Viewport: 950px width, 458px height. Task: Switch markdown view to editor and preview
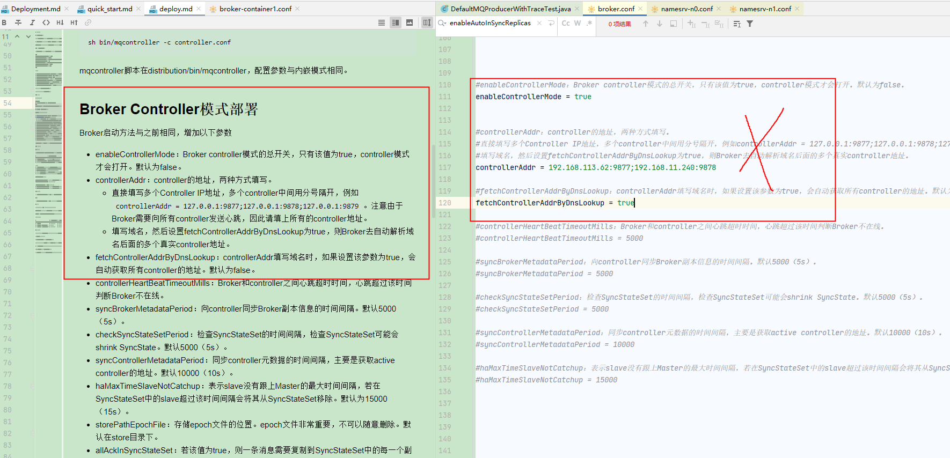(396, 23)
